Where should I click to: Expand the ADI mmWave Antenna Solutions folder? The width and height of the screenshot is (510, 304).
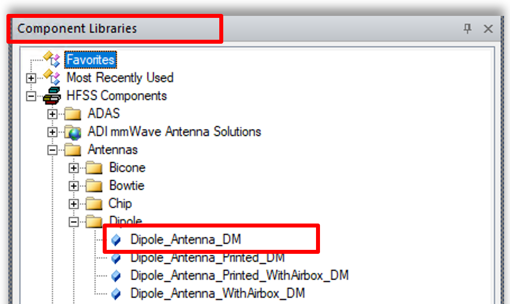(52, 132)
